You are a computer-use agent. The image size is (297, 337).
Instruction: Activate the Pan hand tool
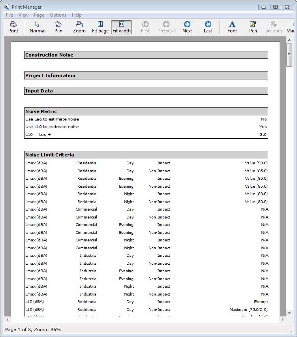[x=58, y=27]
